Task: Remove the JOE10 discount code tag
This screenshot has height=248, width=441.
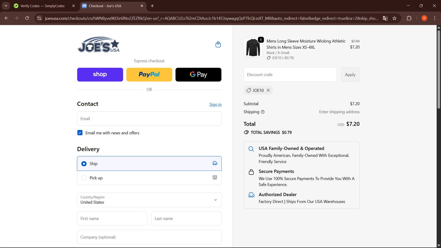Action: [x=268, y=90]
